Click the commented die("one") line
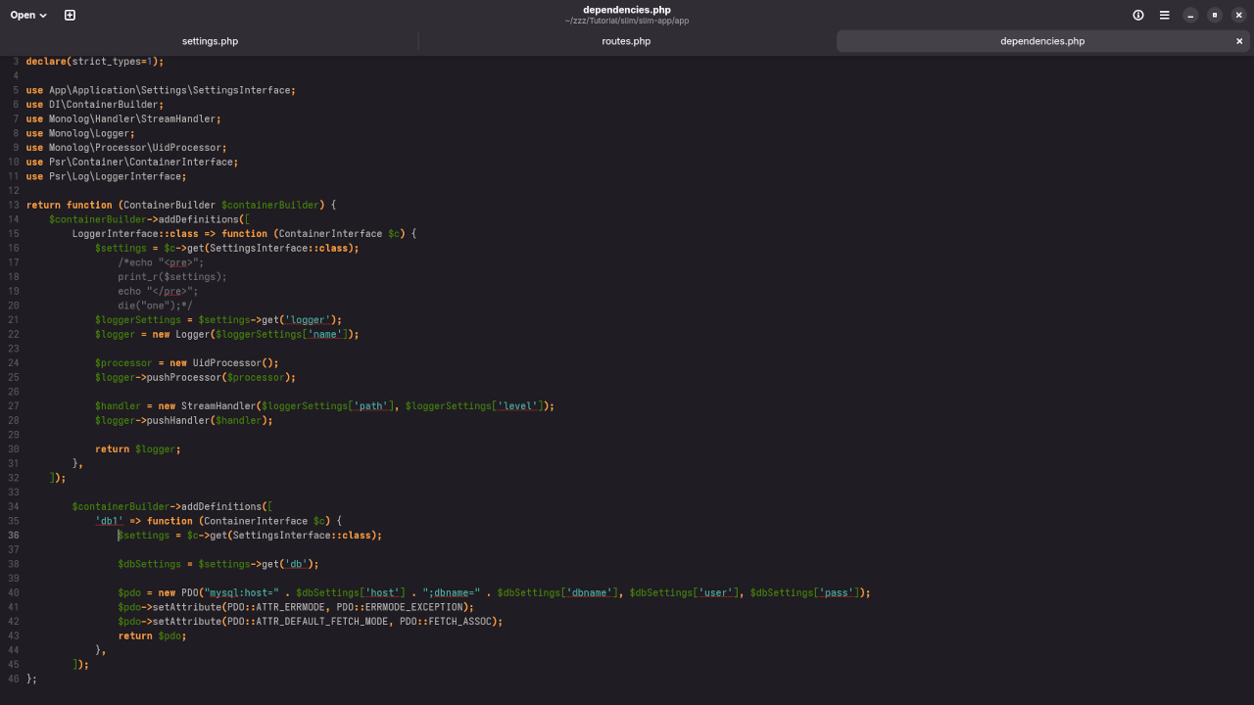This screenshot has width=1254, height=705. pyautogui.click(x=156, y=305)
